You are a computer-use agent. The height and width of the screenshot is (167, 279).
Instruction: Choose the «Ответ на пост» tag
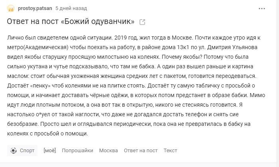click(141, 151)
